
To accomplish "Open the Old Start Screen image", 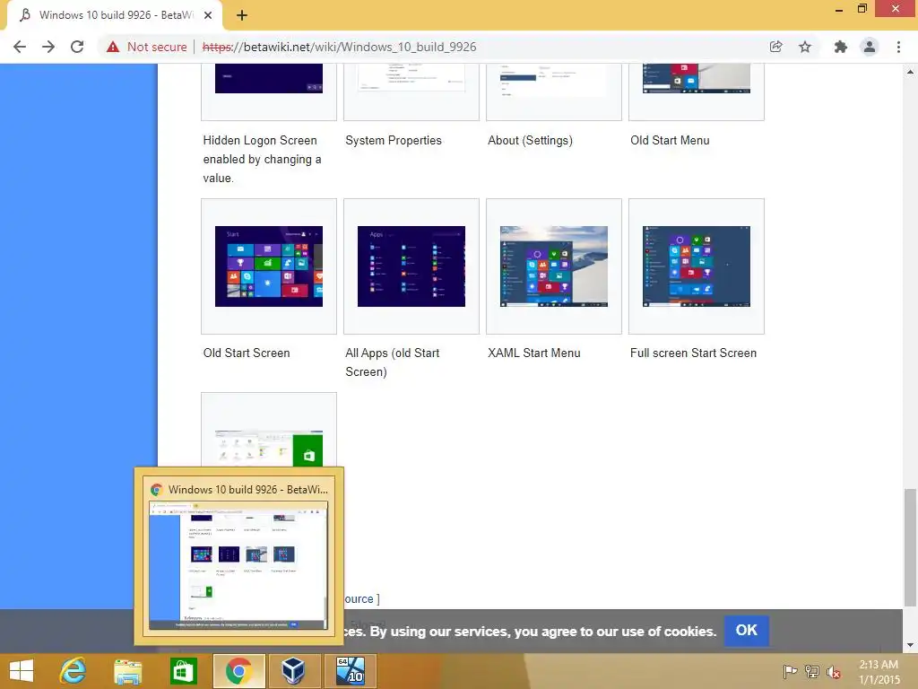I will [269, 266].
